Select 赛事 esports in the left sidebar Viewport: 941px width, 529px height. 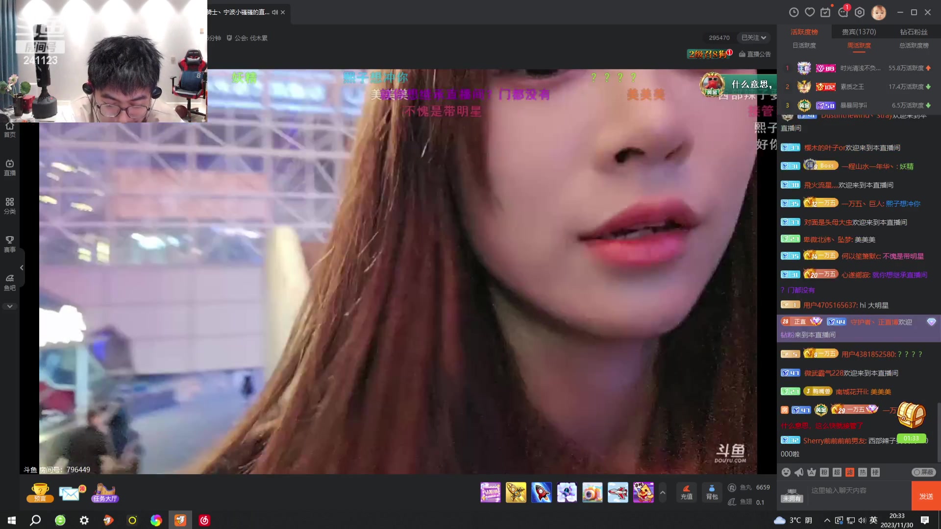coord(10,244)
